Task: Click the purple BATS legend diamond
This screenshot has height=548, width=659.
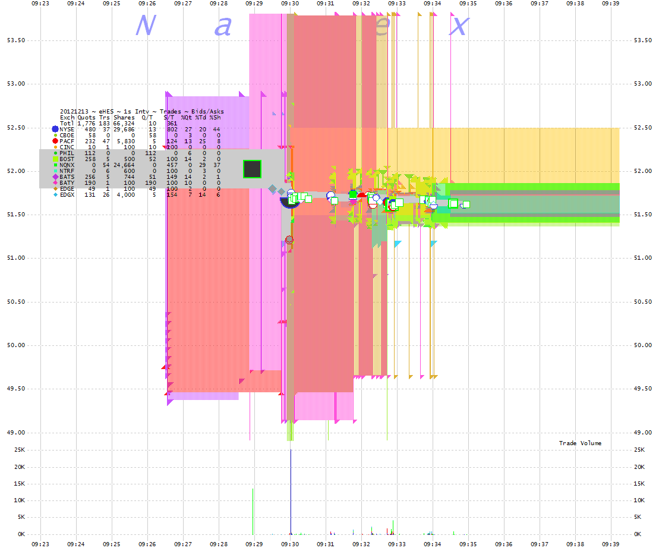Action: click(x=55, y=177)
